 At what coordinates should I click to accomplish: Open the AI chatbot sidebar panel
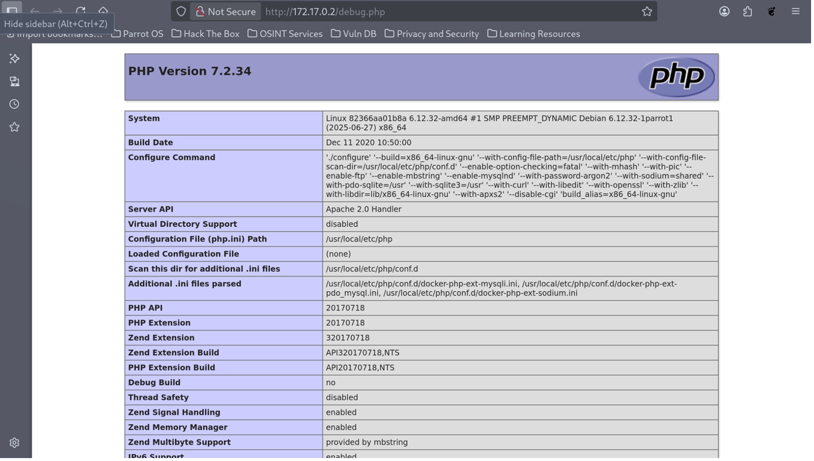pos(15,59)
